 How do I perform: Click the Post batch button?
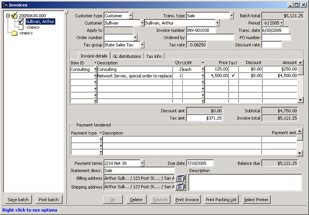[x=49, y=200]
